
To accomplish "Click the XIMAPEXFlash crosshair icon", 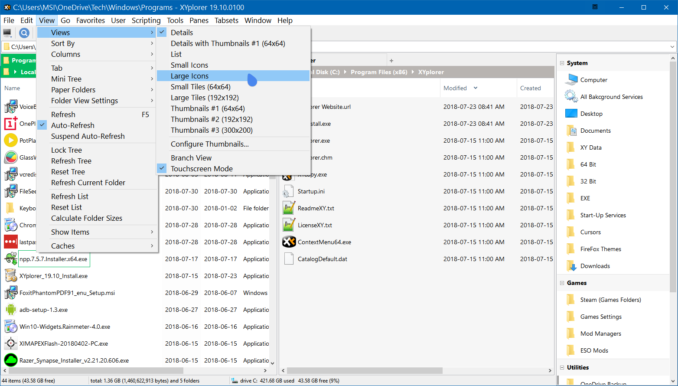I will pyautogui.click(x=11, y=343).
